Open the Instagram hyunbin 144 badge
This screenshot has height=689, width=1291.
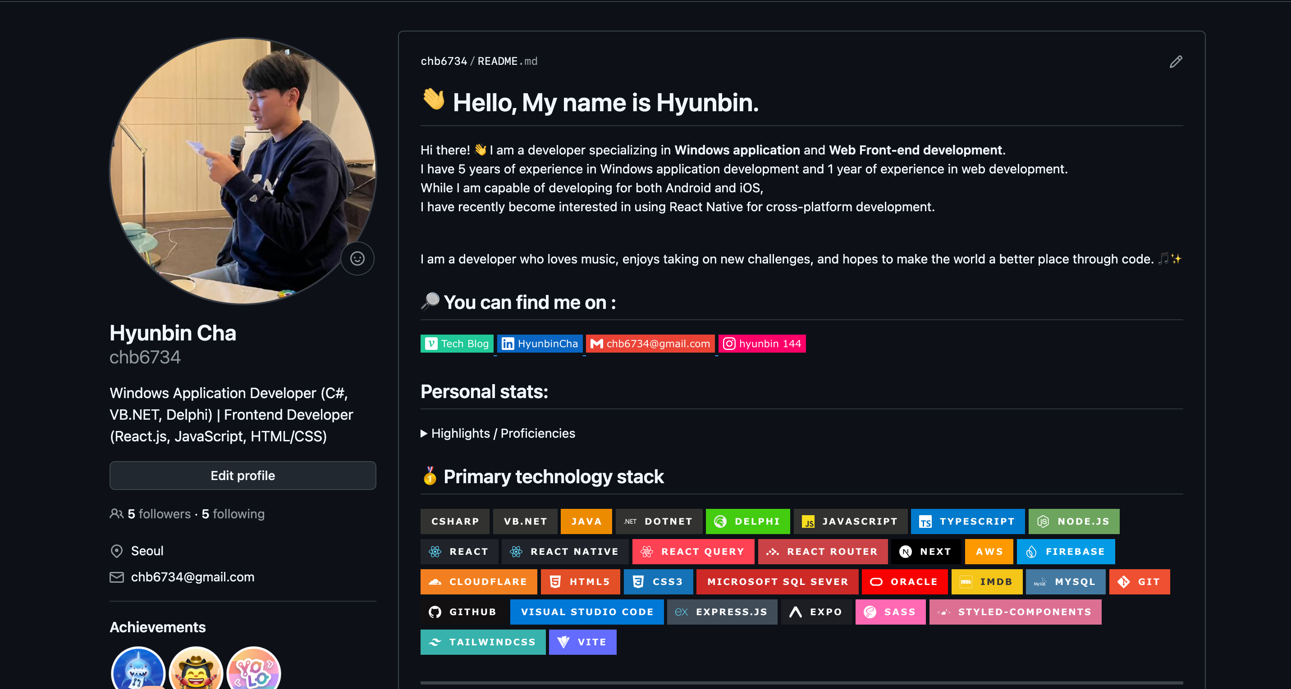pos(762,344)
